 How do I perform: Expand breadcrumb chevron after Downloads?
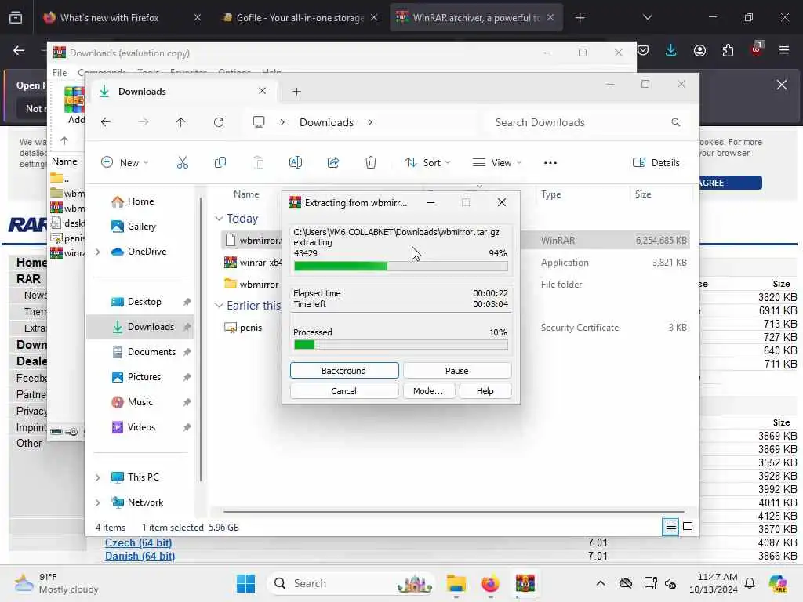(370, 122)
